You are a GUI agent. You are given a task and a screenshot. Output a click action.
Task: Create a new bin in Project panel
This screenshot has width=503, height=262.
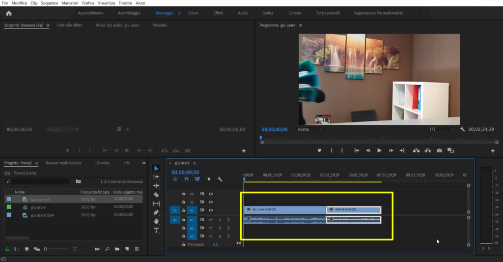coord(117,249)
